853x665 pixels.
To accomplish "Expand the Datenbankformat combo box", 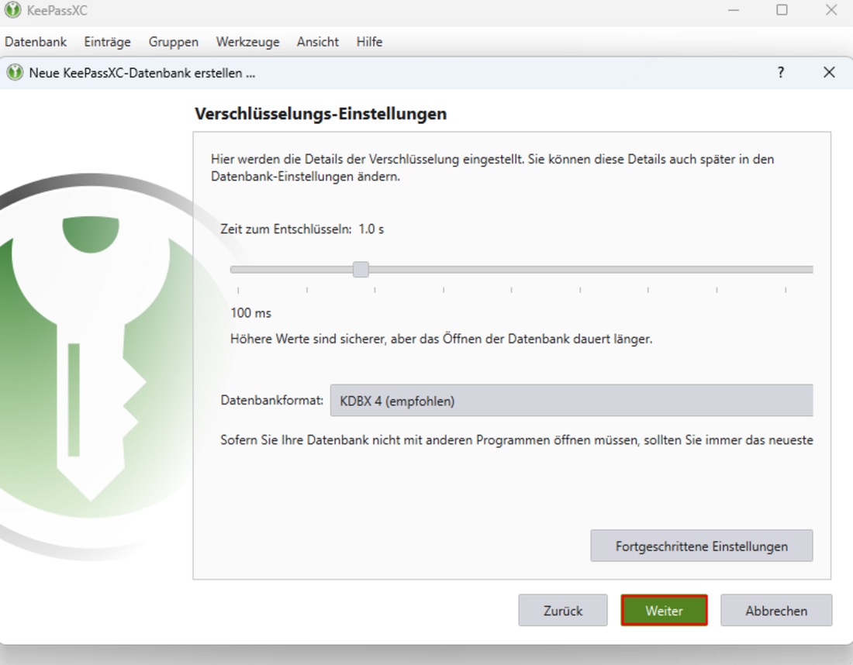I will pyautogui.click(x=572, y=401).
